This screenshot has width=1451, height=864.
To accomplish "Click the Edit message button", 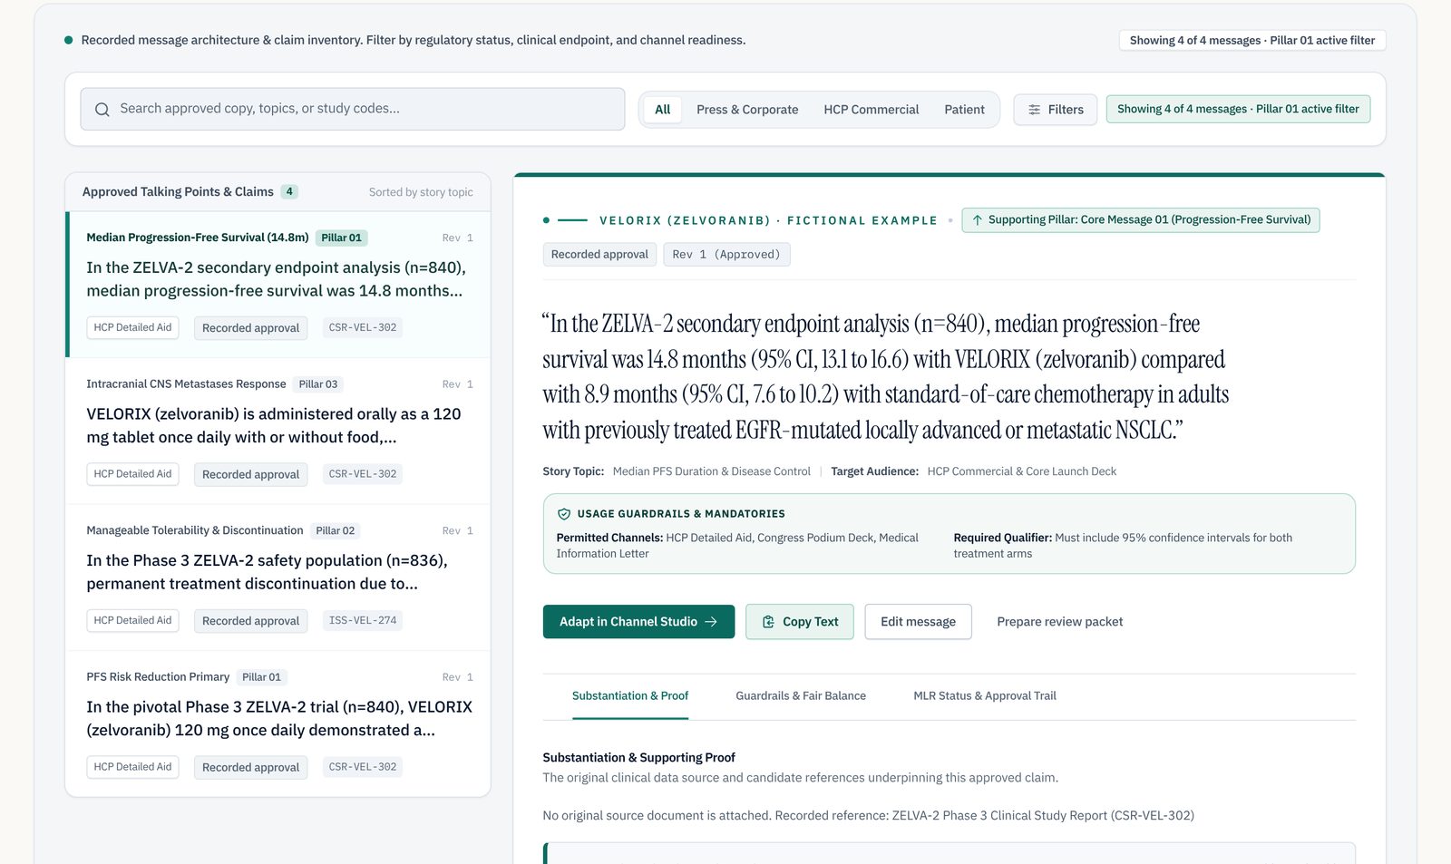I will (918, 622).
